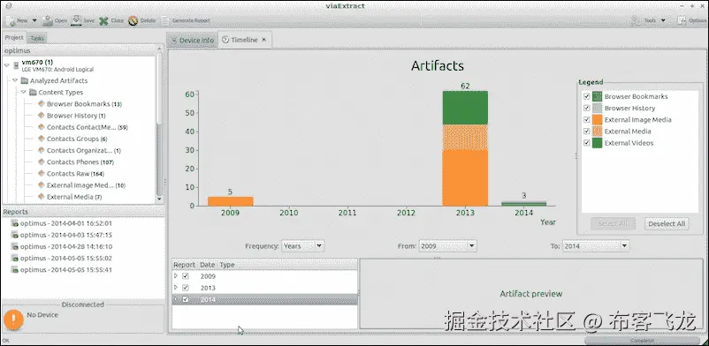This screenshot has height=346, width=709.
Task: Click the 2013 bar in Artifacts chart
Action: [465, 148]
